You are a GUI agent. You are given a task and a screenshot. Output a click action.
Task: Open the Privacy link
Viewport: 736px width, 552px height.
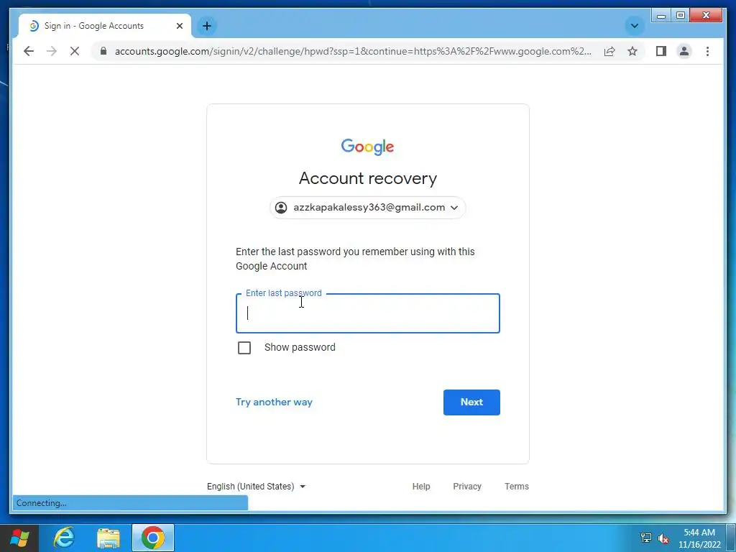point(467,487)
